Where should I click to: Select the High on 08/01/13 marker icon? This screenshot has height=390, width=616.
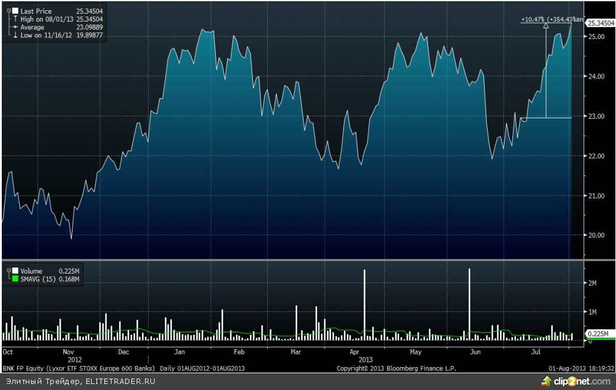tap(14, 19)
